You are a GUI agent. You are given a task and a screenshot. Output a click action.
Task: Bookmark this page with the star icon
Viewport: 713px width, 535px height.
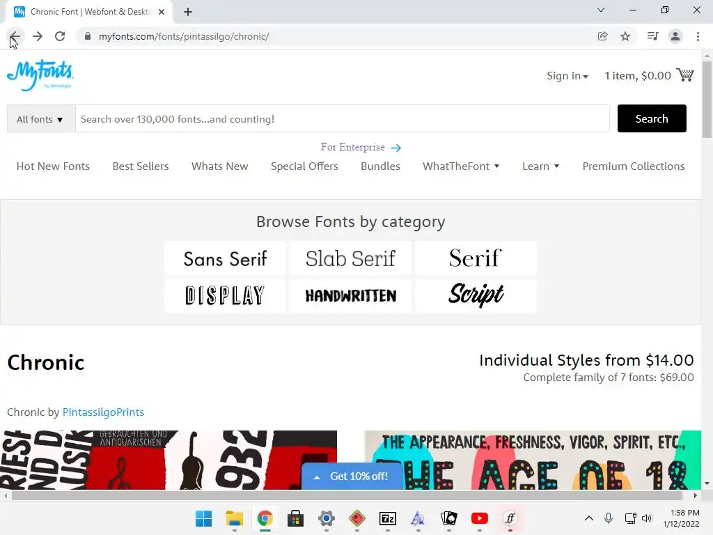(x=625, y=36)
